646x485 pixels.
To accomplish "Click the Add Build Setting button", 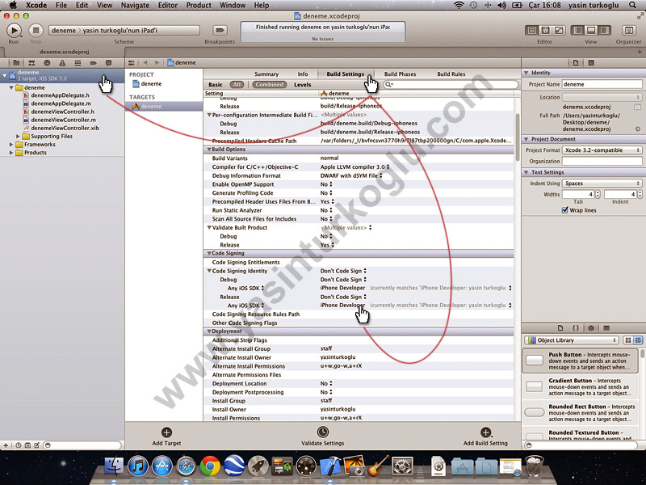I will point(485,436).
